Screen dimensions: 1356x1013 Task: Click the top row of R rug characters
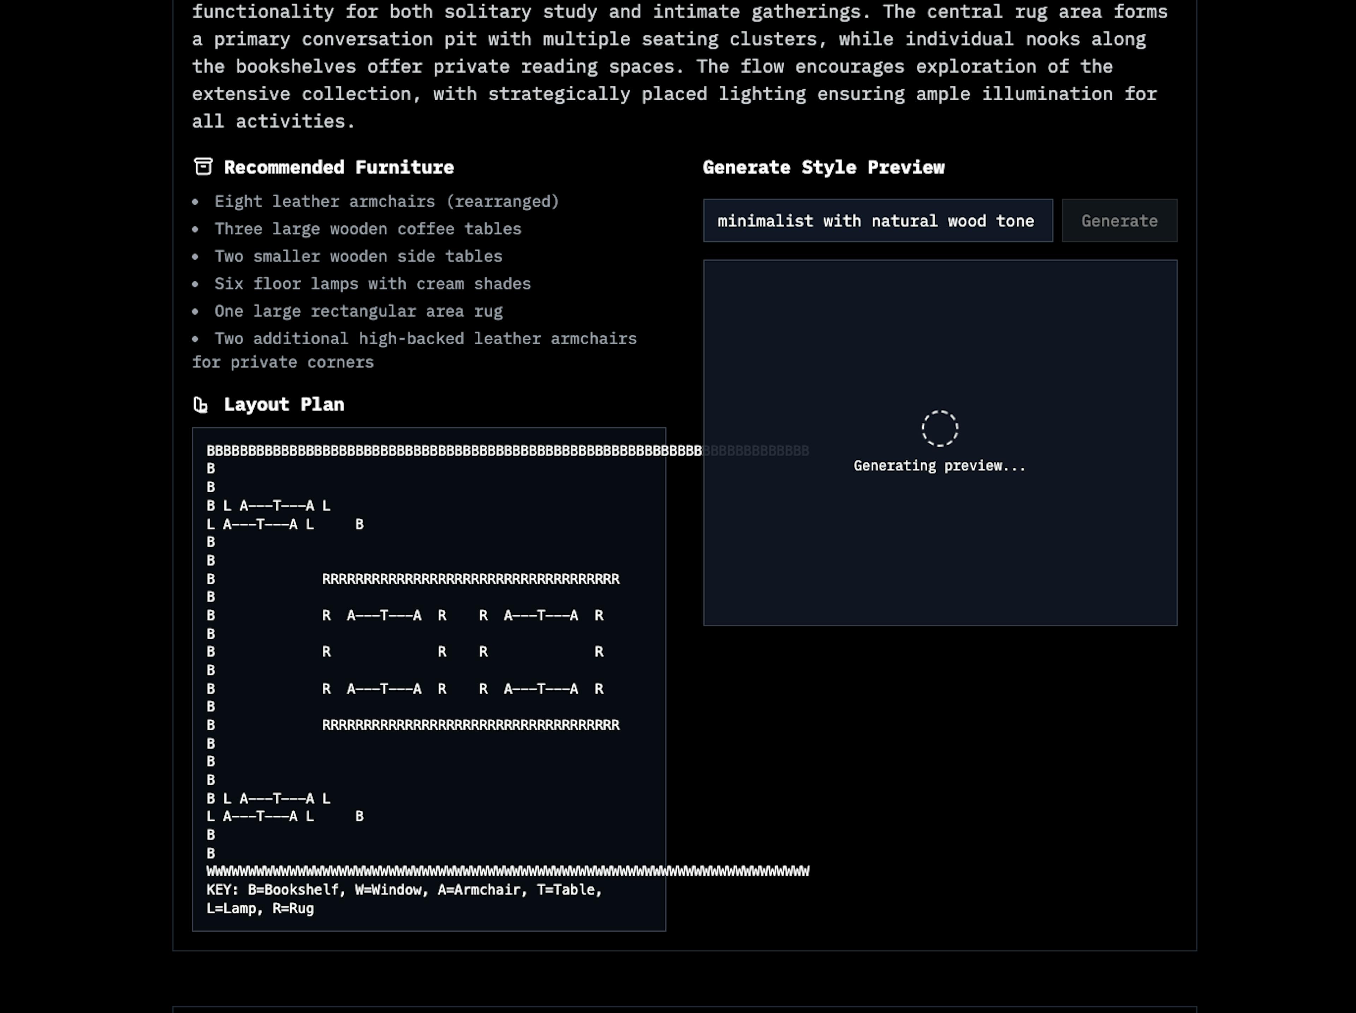(470, 579)
